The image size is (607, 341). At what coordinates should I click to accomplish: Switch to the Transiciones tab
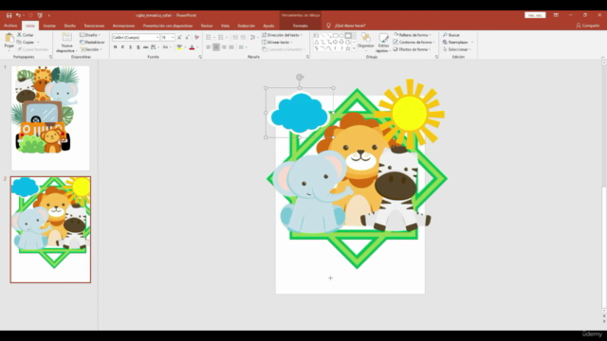pos(94,26)
